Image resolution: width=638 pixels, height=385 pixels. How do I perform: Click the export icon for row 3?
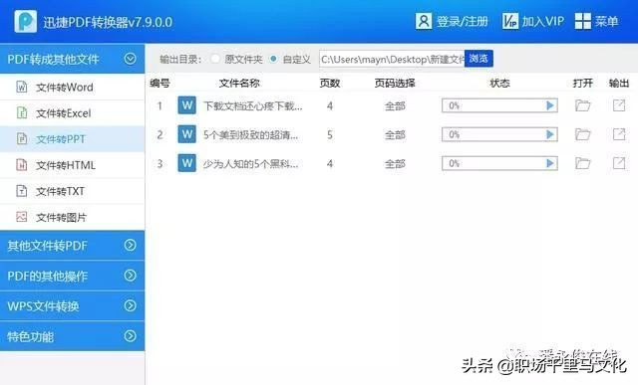(x=619, y=163)
